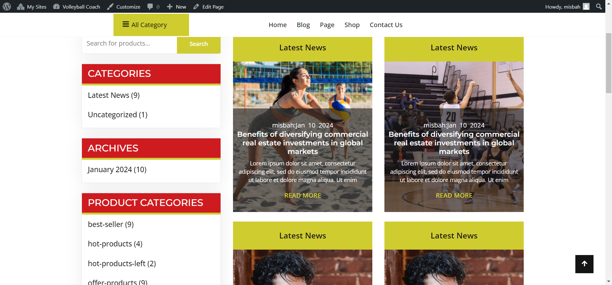Click the misbah user avatar
The height and width of the screenshot is (285, 612).
pyautogui.click(x=586, y=6)
